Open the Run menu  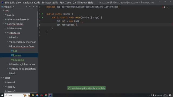pos(62,2)
